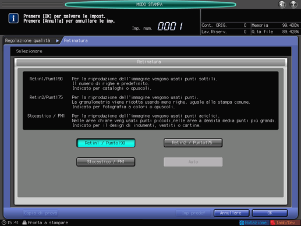Click the Retinatura breadcrumb tab
Viewport: 301px width, 226px height.
tap(76, 41)
